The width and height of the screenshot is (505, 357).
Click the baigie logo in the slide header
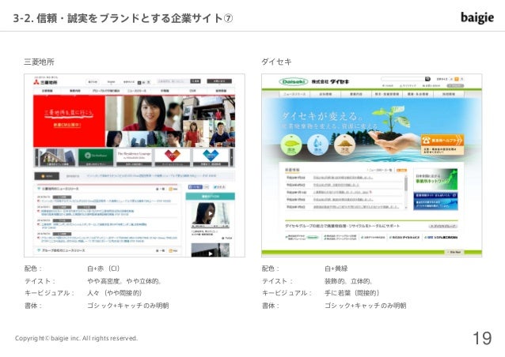pos(477,17)
